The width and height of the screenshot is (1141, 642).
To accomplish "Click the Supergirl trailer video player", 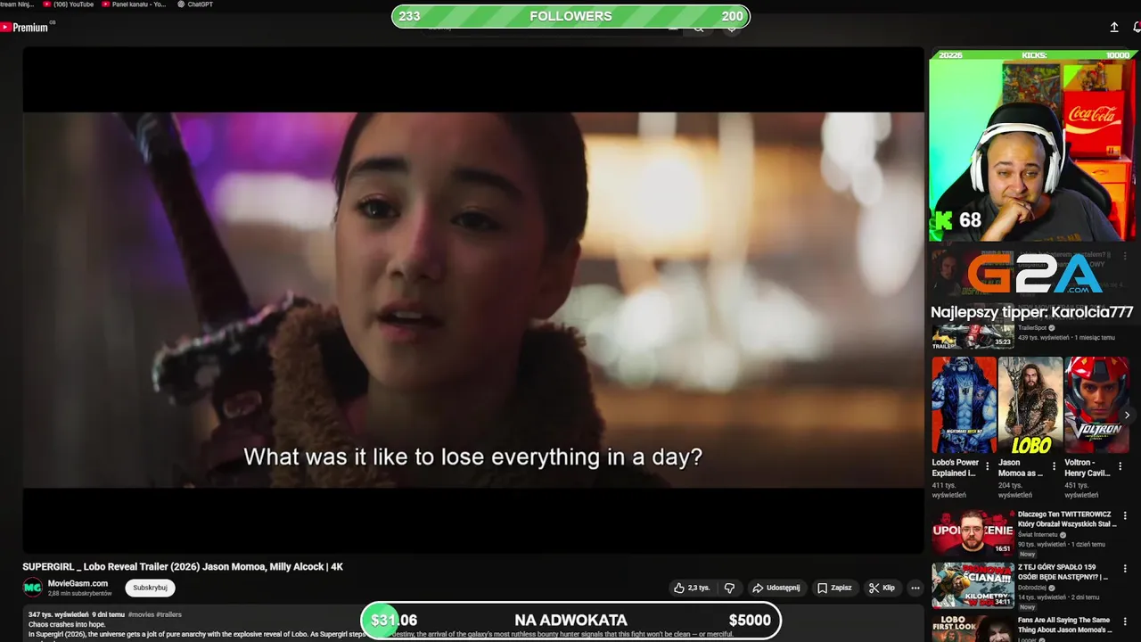I will (x=473, y=300).
